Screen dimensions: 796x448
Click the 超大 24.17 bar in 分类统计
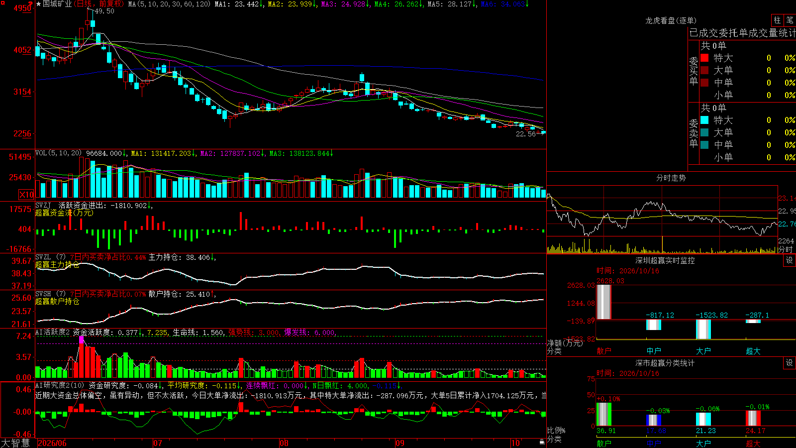753,418
